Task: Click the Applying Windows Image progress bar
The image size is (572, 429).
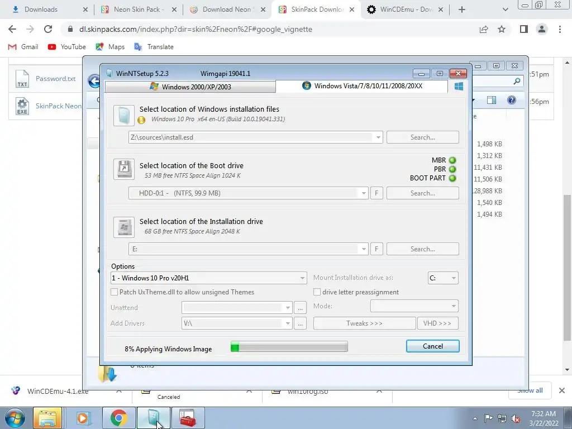Action: [x=289, y=346]
